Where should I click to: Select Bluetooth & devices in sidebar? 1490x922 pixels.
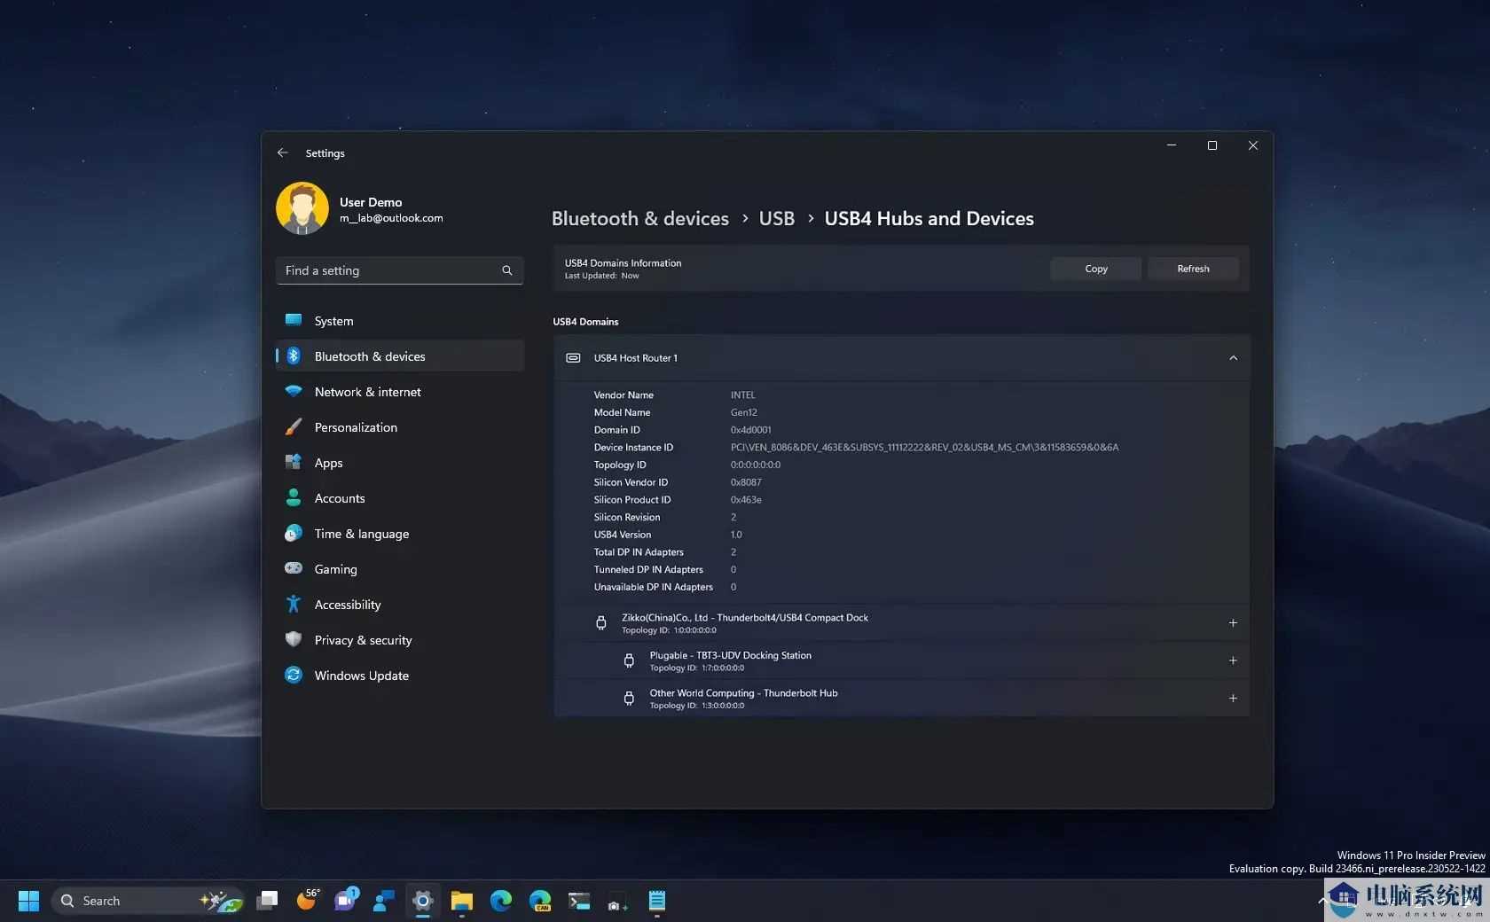400,356
